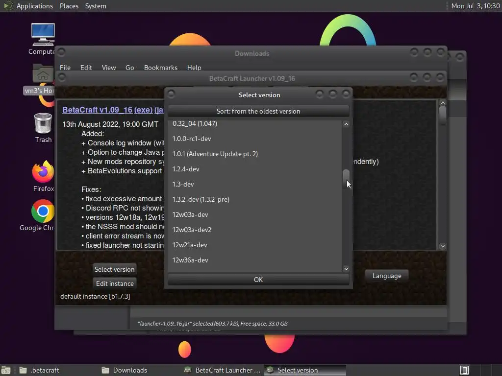Viewport: 502px width, 376px height.
Task: Select version 1.0.1 (Adventure Update pt. 2)
Action: click(x=255, y=154)
